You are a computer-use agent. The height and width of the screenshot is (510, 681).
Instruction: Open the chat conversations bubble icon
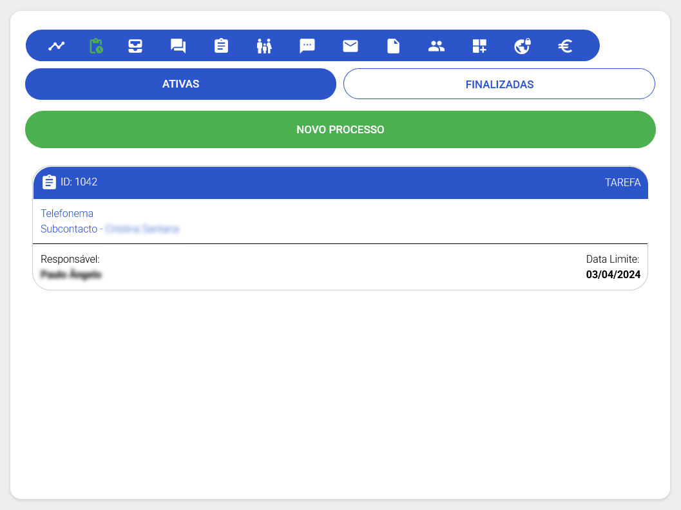click(x=178, y=46)
